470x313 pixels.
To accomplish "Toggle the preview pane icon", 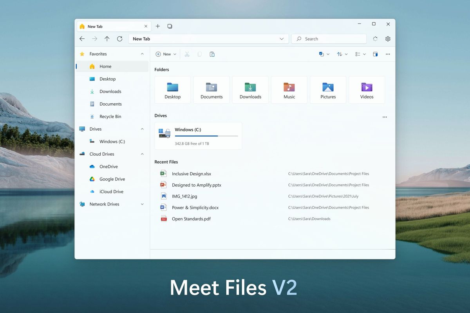I will (375, 54).
